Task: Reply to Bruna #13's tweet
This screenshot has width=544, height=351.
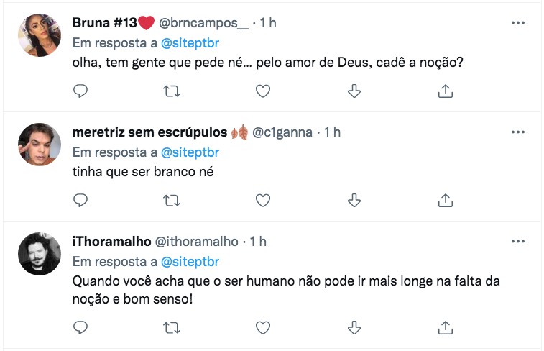Action: (81, 91)
